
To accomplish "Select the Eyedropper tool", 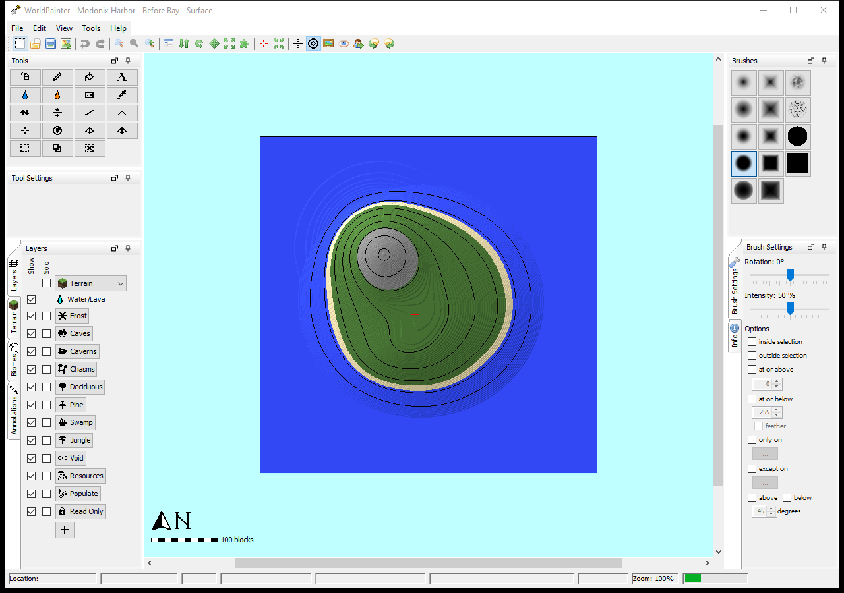I will [122, 95].
